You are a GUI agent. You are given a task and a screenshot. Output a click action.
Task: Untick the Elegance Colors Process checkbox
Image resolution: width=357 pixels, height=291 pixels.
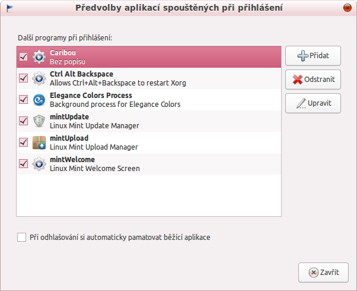23,99
